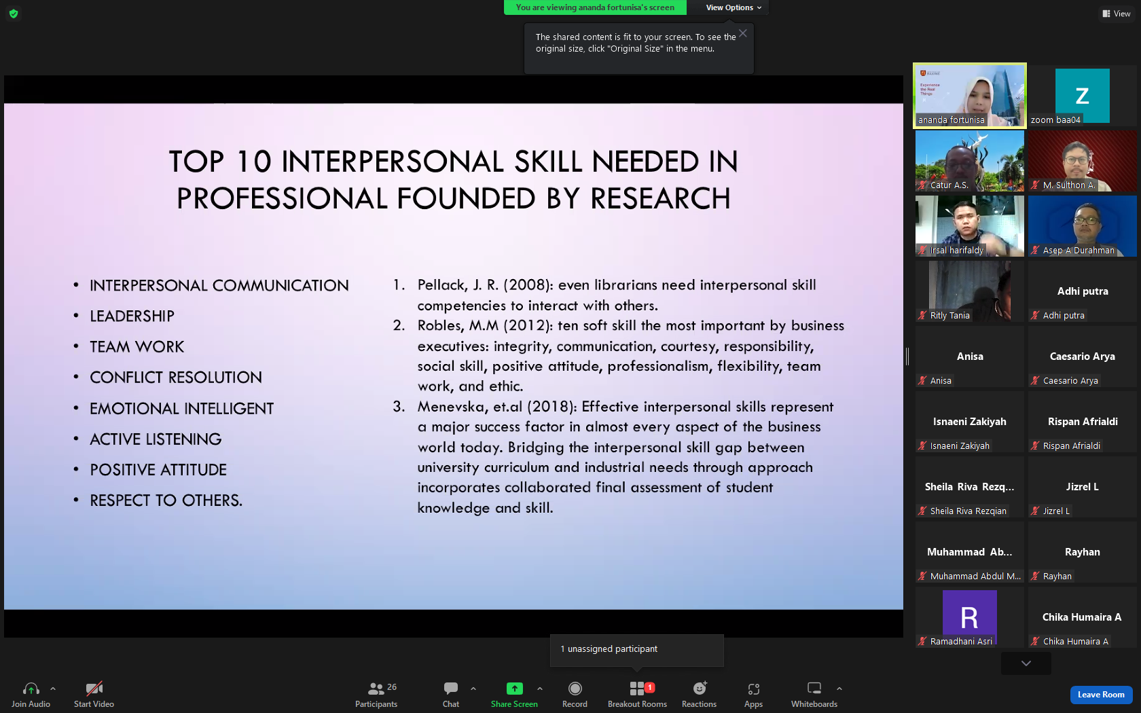Click the Leave Room button

(1101, 695)
